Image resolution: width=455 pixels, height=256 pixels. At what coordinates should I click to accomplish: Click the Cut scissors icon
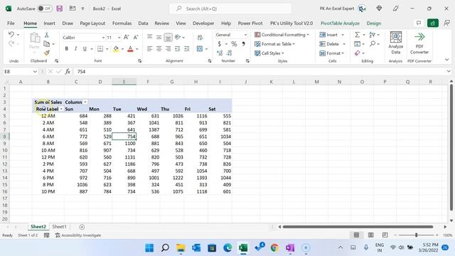46,35
